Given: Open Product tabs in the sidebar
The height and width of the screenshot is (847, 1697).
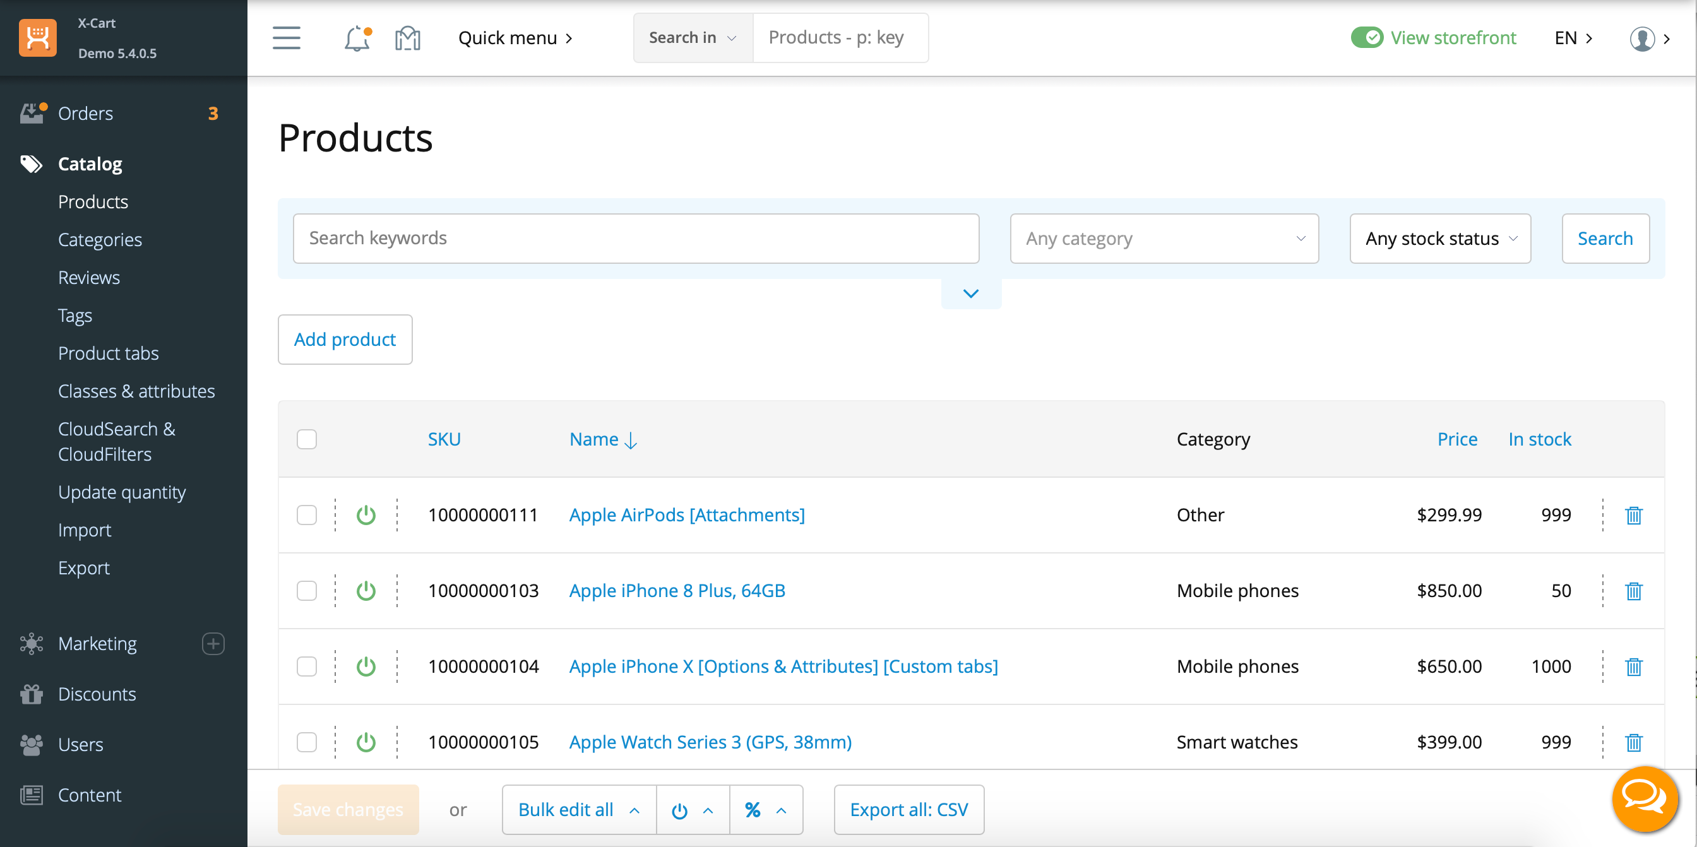Looking at the screenshot, I should [108, 353].
